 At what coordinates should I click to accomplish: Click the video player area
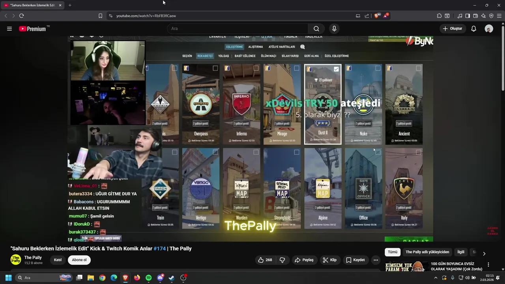click(250, 139)
